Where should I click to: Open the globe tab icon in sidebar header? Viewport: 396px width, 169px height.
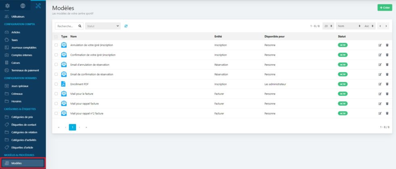pyautogui.click(x=23, y=6)
